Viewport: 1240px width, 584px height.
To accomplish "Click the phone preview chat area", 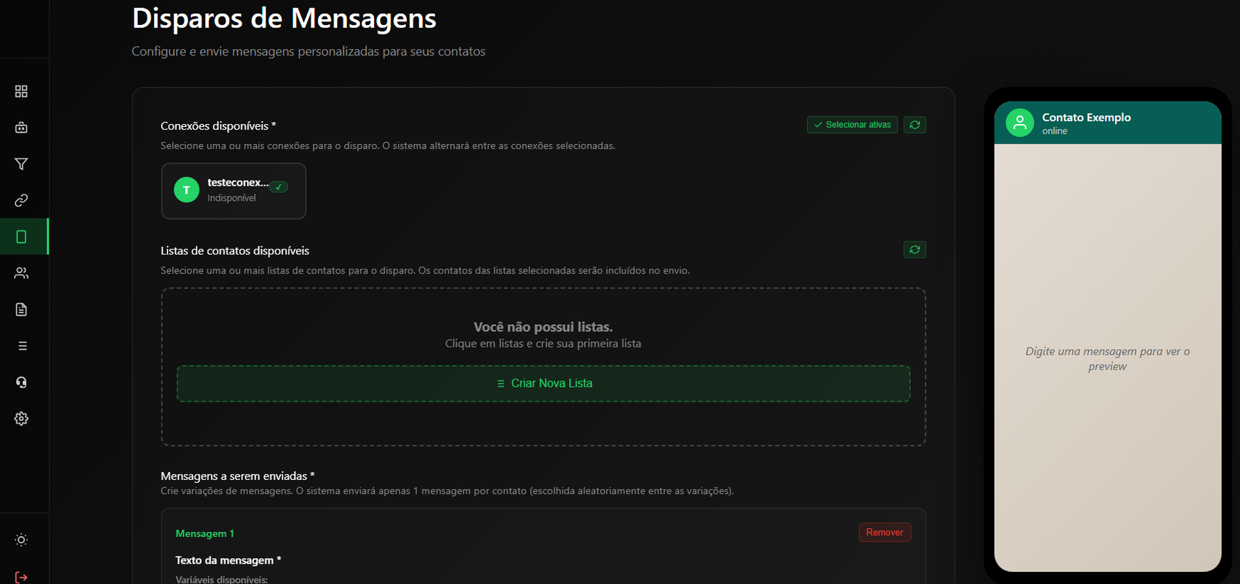I will pos(1107,358).
